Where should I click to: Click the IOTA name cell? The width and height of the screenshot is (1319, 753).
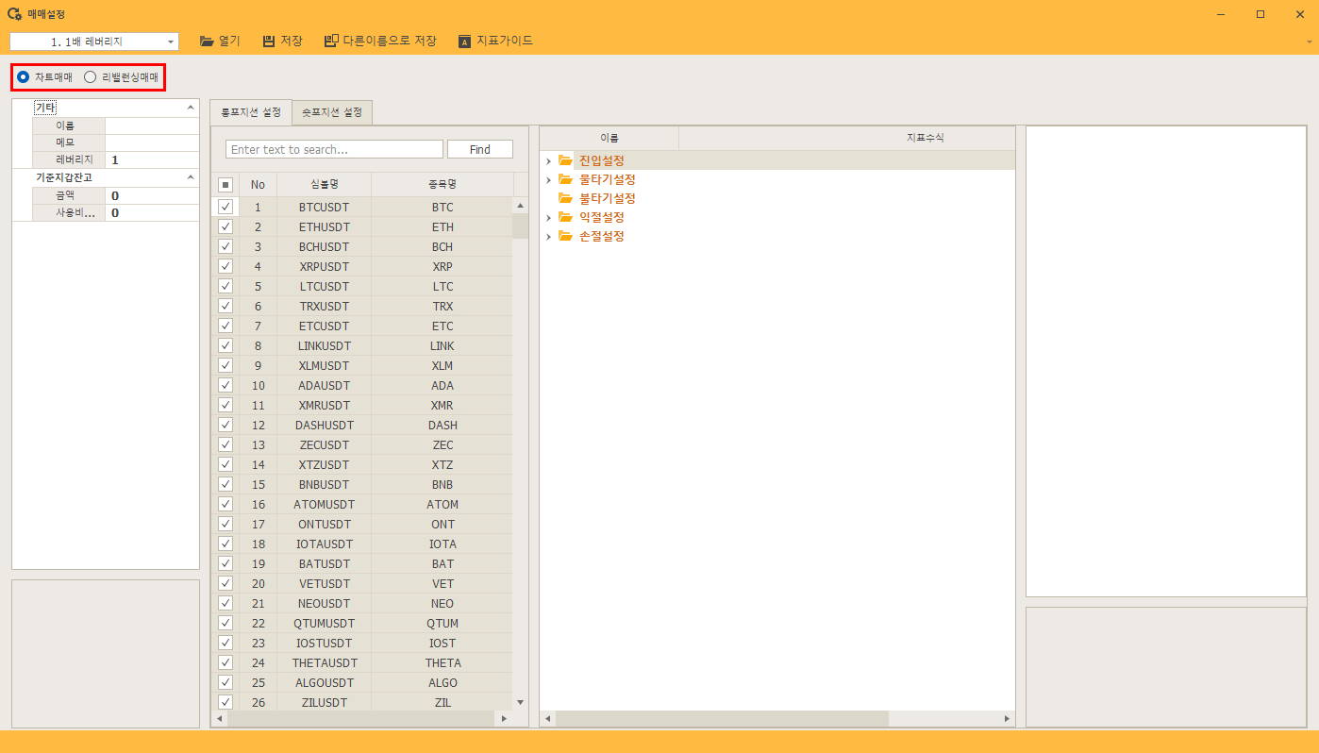point(442,544)
